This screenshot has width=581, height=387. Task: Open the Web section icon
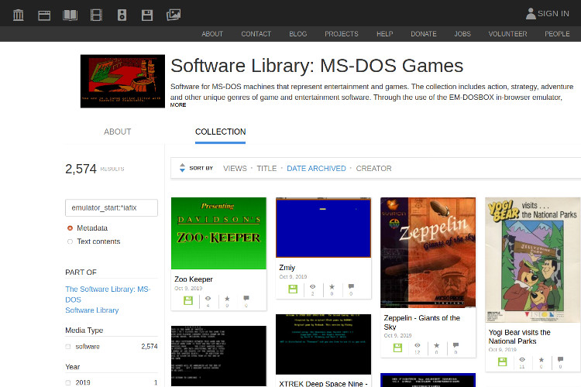(44, 15)
